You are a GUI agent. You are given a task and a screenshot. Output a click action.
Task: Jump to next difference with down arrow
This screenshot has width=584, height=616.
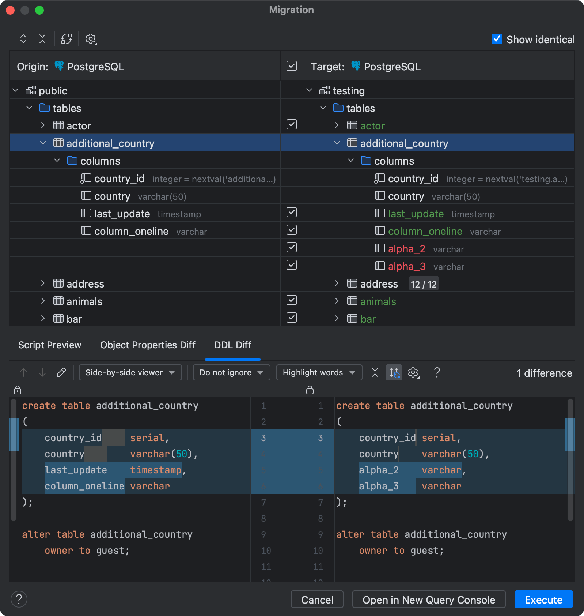click(x=42, y=373)
